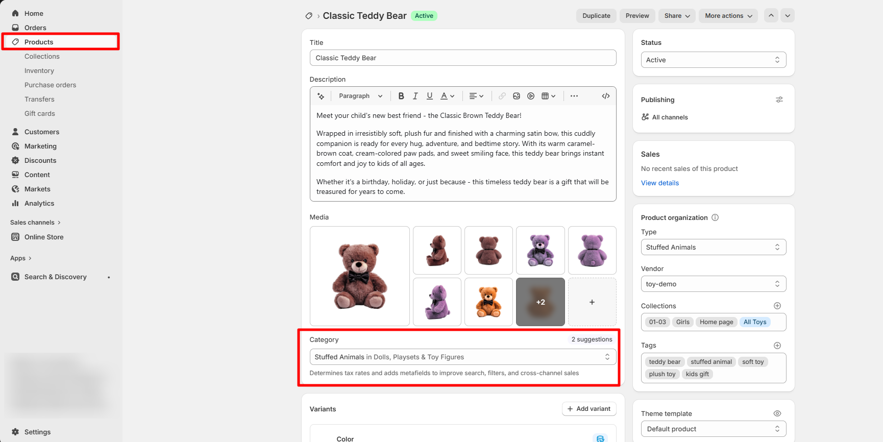Toggle underline formatting in description toolbar
The image size is (883, 442).
click(x=430, y=96)
